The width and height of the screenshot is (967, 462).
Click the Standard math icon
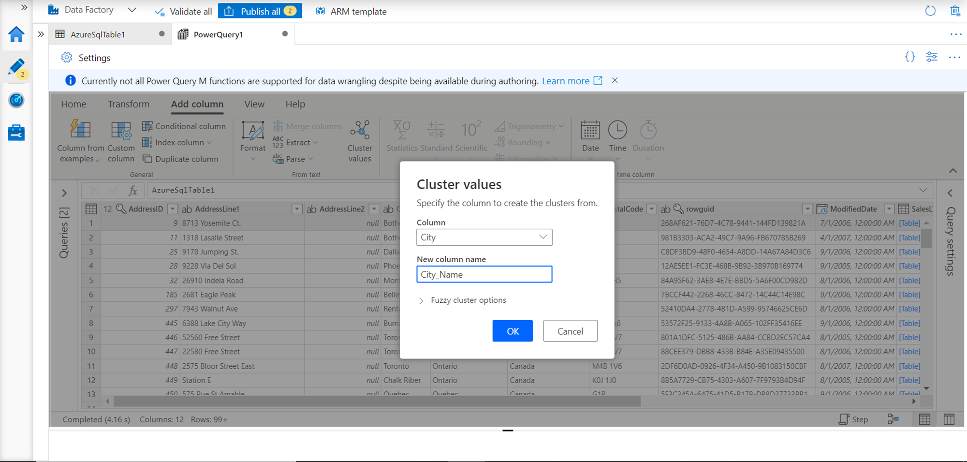[436, 130]
